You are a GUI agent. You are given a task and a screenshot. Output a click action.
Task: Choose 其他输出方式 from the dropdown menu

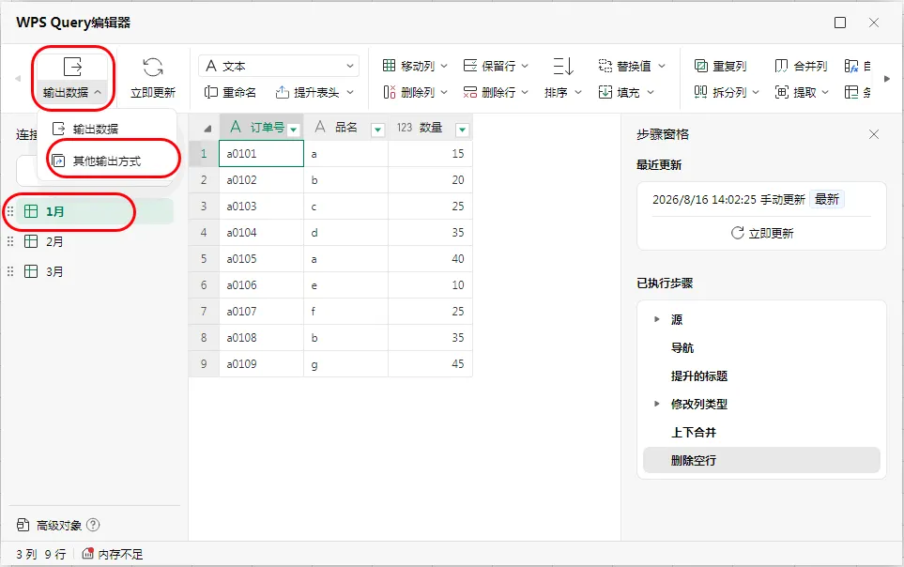[107, 161]
